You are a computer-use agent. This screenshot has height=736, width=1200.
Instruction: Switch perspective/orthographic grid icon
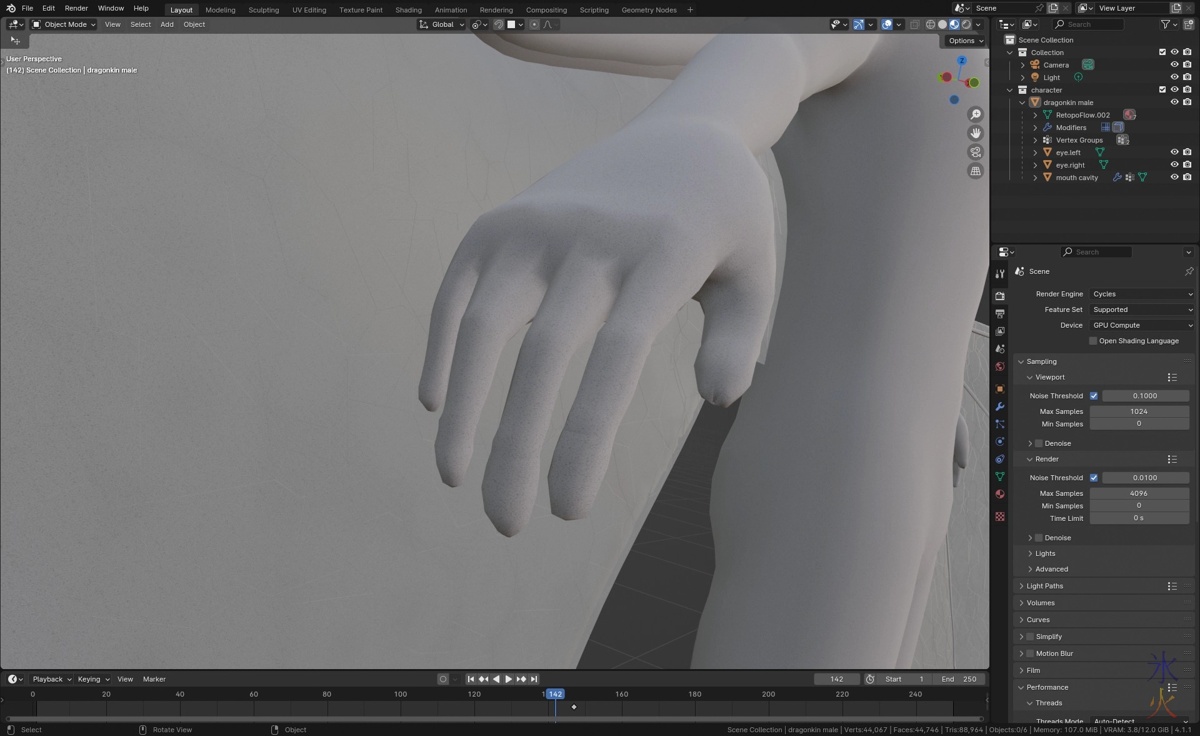tap(975, 171)
